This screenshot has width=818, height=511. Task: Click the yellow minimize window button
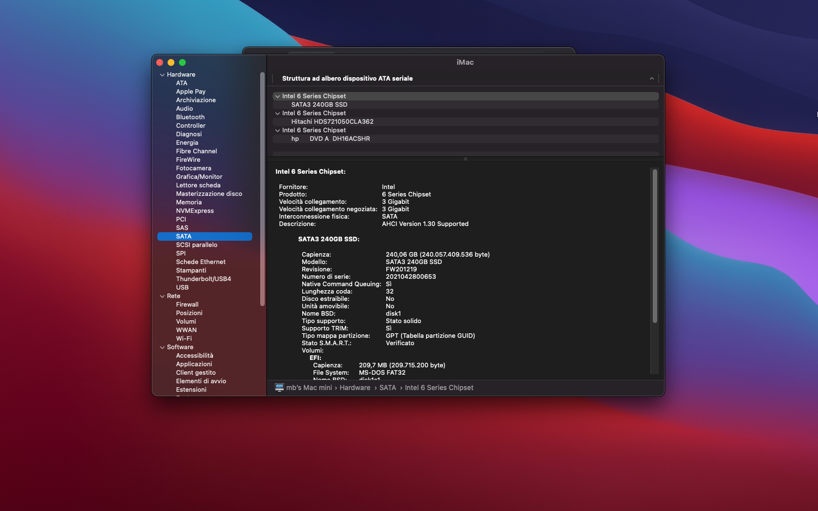171,62
